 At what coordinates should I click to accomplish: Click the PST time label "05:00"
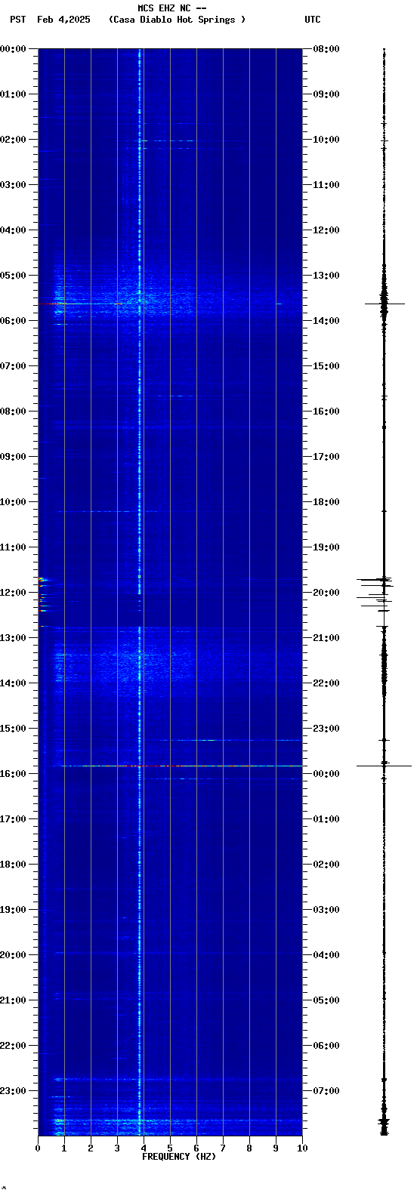pos(13,276)
